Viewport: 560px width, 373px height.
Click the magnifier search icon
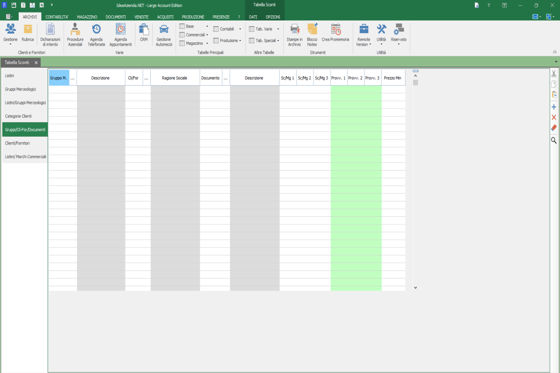(x=554, y=140)
